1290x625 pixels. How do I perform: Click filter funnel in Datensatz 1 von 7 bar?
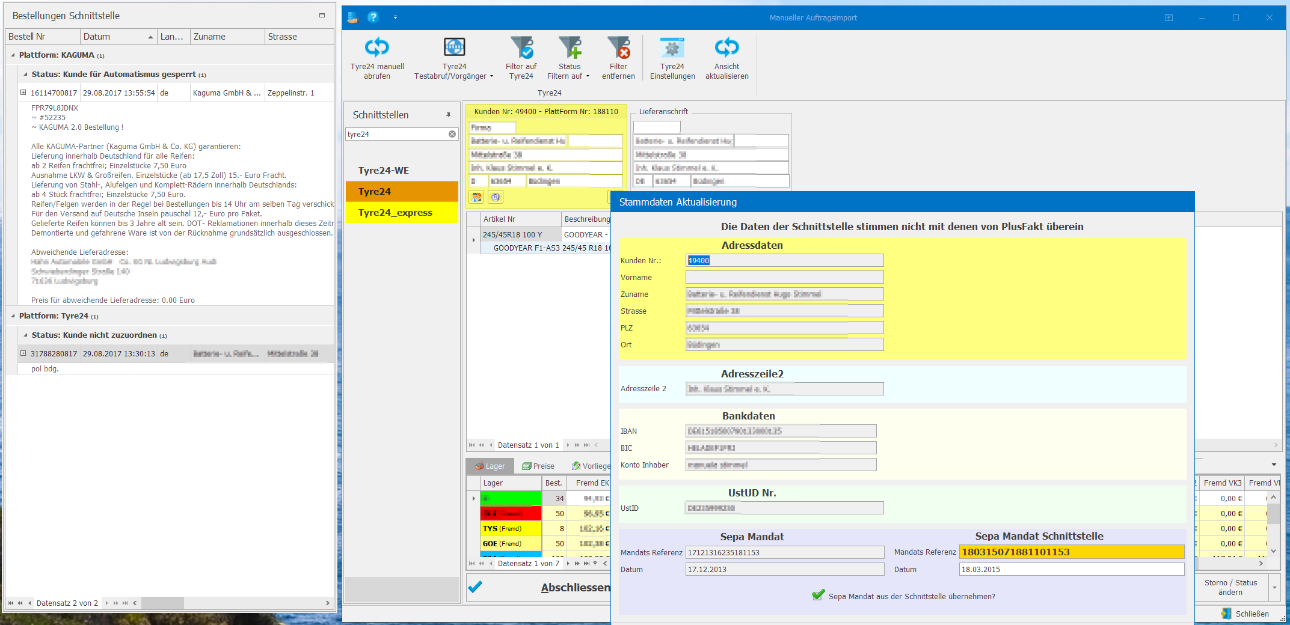(x=595, y=563)
